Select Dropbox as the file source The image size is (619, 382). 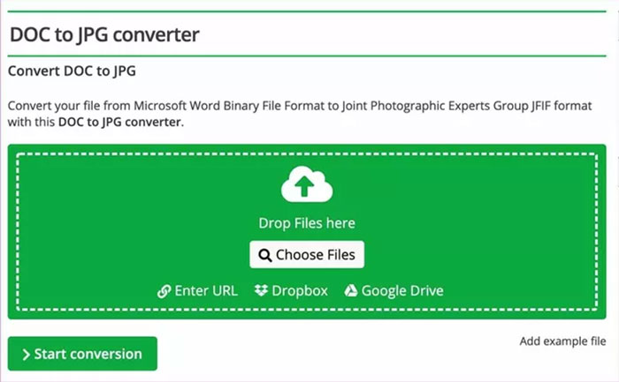click(x=291, y=290)
